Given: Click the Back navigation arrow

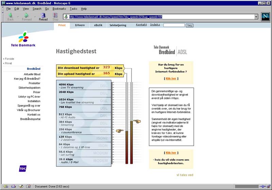Looking at the screenshot, I should (10, 16).
